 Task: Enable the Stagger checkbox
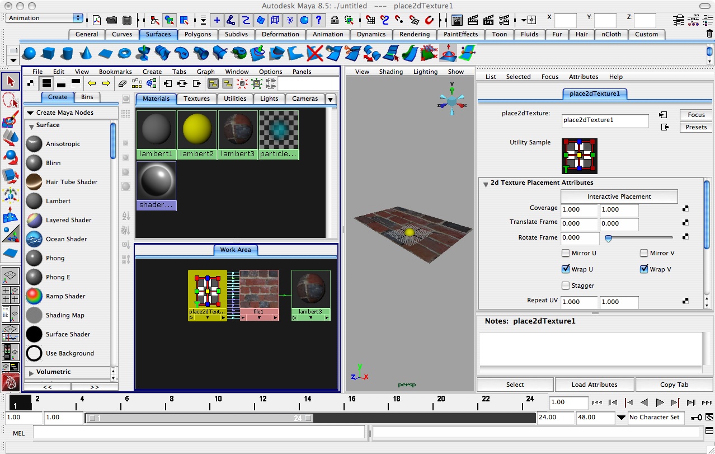coord(566,285)
